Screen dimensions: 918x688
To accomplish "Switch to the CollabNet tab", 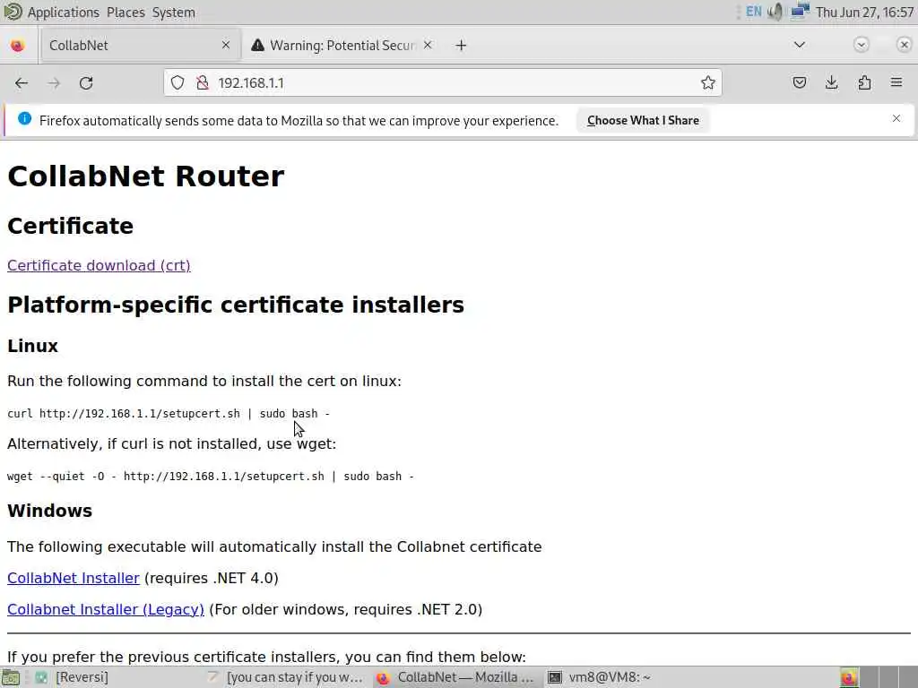I will (x=140, y=45).
